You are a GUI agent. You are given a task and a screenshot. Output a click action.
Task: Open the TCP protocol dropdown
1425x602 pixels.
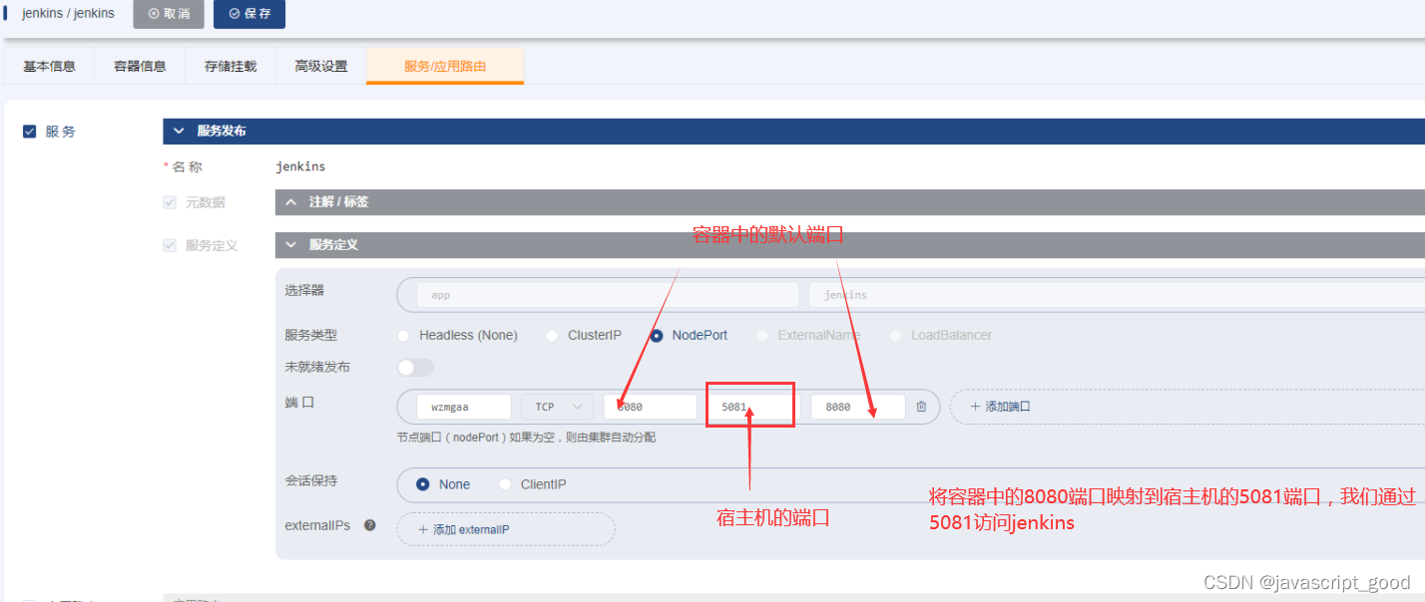click(x=557, y=407)
